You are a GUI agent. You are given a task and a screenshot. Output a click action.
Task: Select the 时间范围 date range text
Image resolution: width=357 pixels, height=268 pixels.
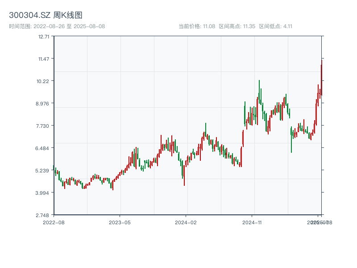pos(57,26)
